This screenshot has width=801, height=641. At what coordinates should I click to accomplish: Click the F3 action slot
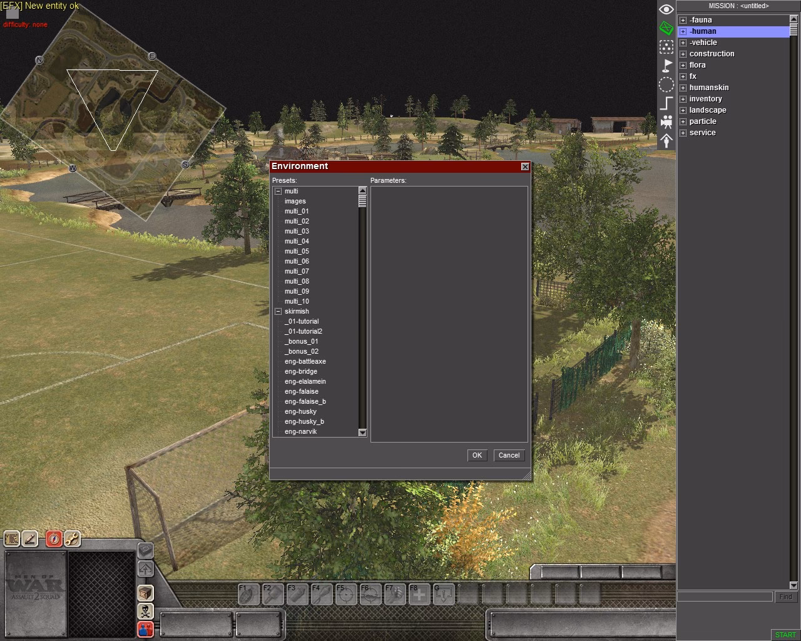tap(297, 594)
